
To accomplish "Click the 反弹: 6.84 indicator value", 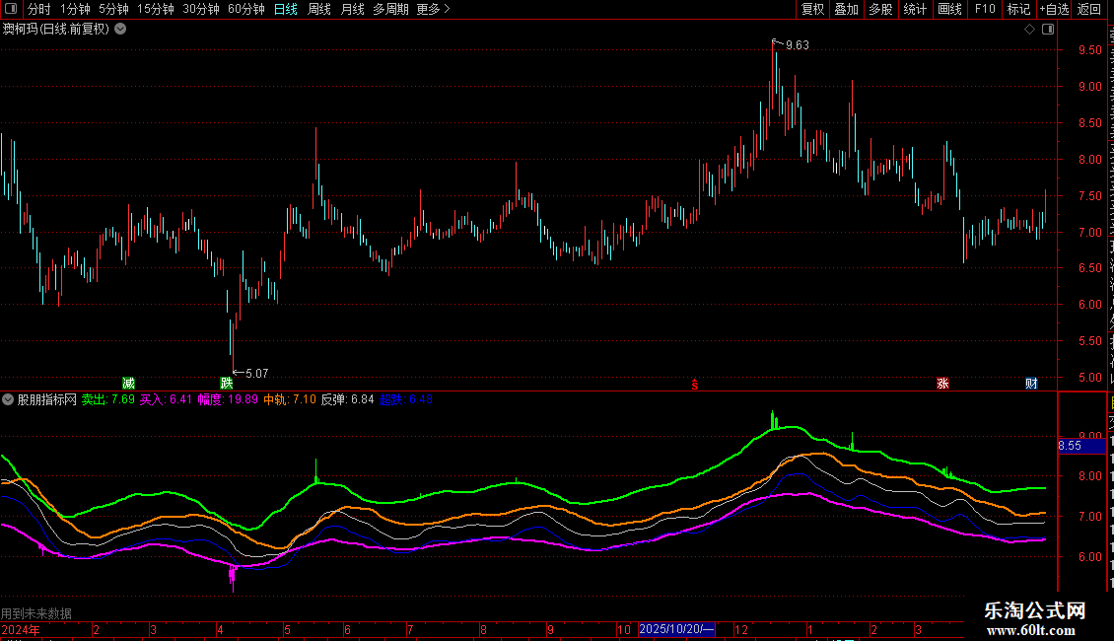I will (347, 400).
